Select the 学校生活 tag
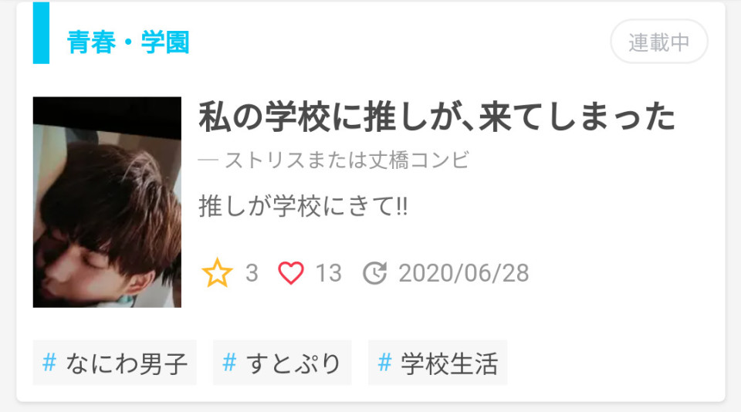 point(438,363)
